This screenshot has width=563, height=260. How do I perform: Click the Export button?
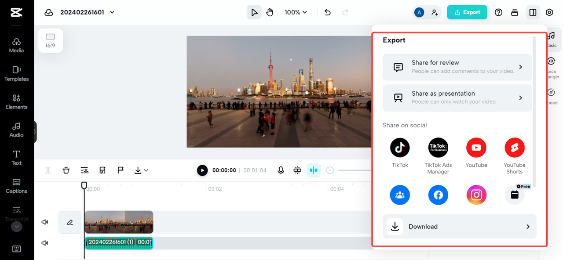pyautogui.click(x=467, y=12)
